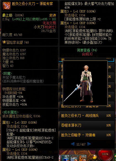Click the red 100% HP orb
116x161 pixels.
click(105, 154)
